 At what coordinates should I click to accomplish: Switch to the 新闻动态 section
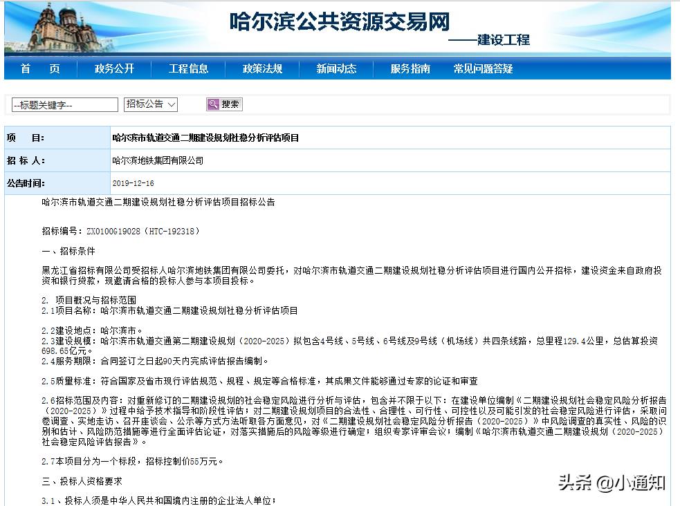(336, 68)
